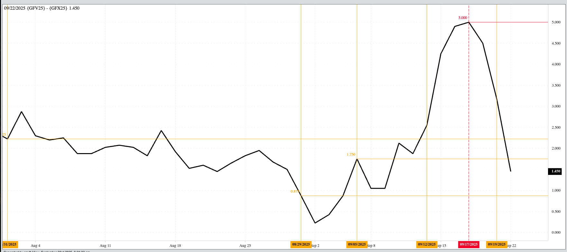Click the orange 0.875 level annotation

295,192
